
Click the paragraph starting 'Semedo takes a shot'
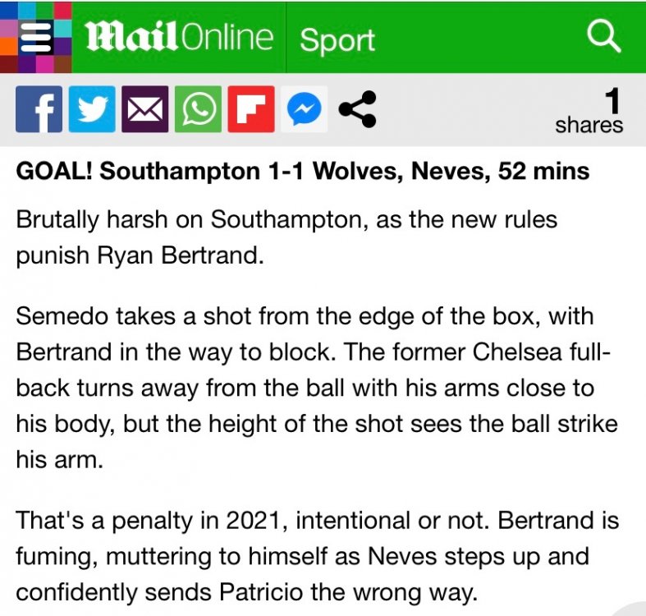[x=316, y=386]
